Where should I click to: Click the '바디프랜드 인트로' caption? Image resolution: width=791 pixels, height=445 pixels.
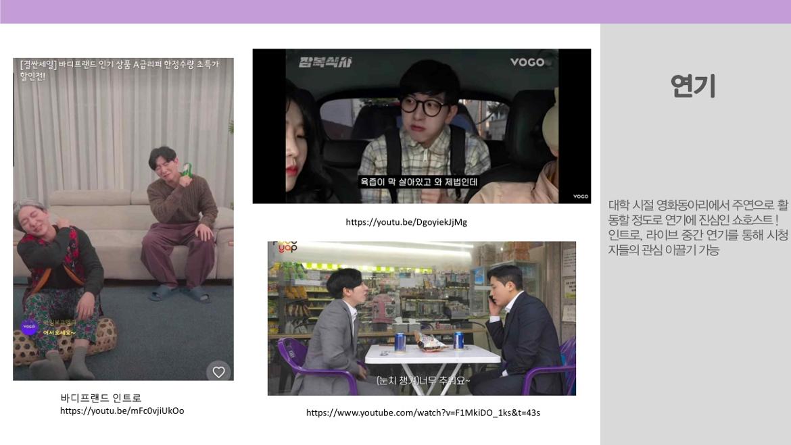[100, 398]
